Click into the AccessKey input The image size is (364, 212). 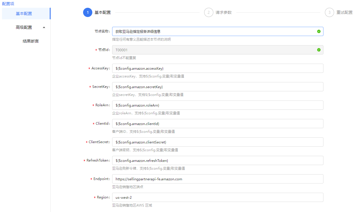[217, 68]
